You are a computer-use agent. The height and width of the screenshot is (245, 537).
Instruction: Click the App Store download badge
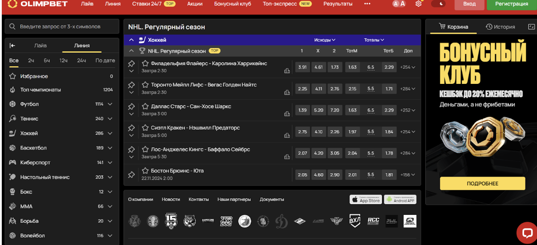coord(366,199)
